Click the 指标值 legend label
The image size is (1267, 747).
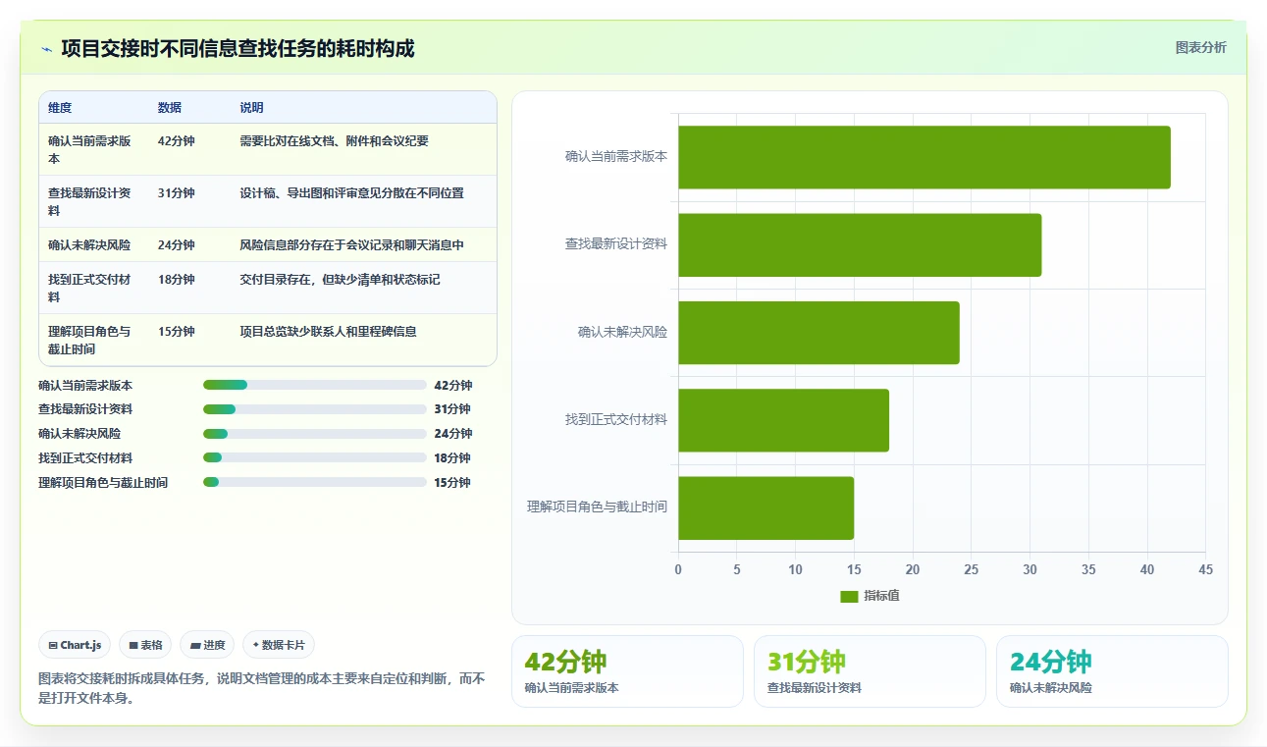[x=881, y=596]
